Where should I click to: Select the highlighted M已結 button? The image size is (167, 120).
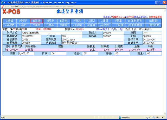click(x=36, y=21)
